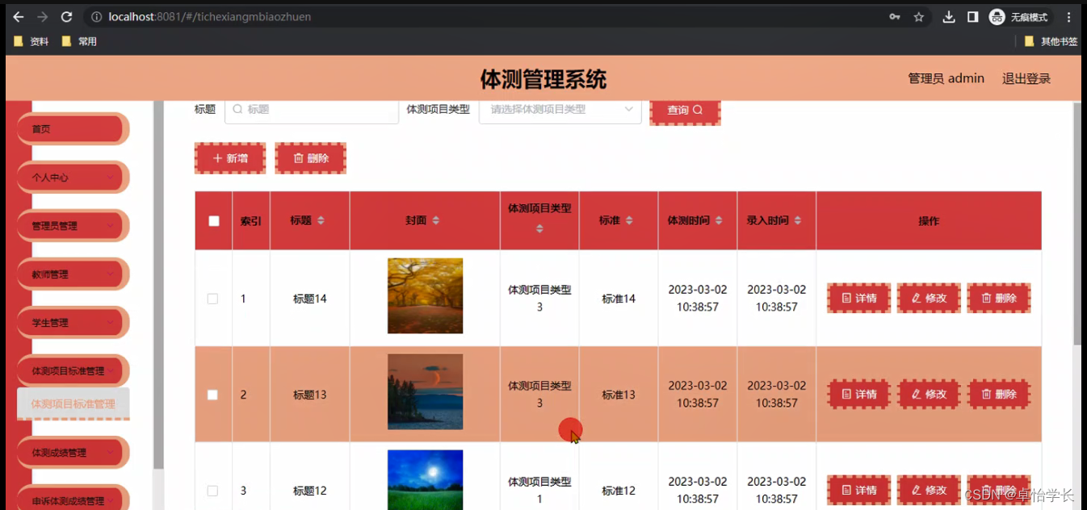Open the 首页 sidebar menu item
1087x510 pixels.
click(71, 128)
